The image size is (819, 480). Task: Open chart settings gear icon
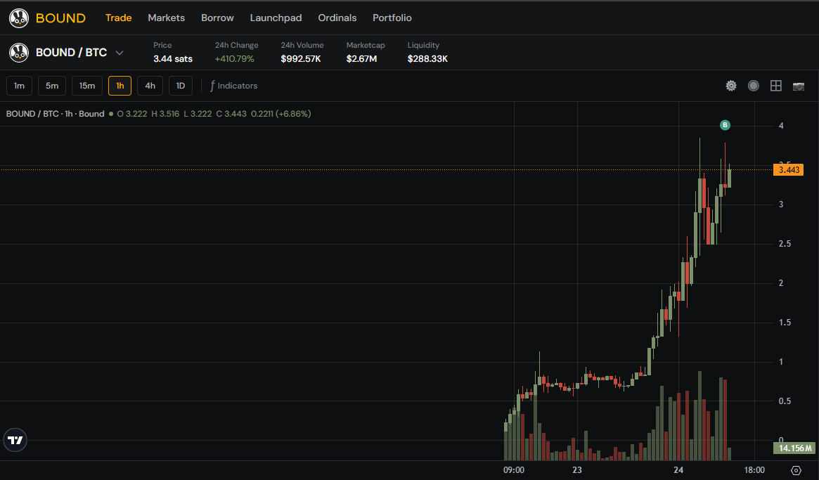click(731, 86)
